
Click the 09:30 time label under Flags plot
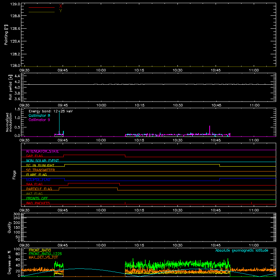click(24, 210)
